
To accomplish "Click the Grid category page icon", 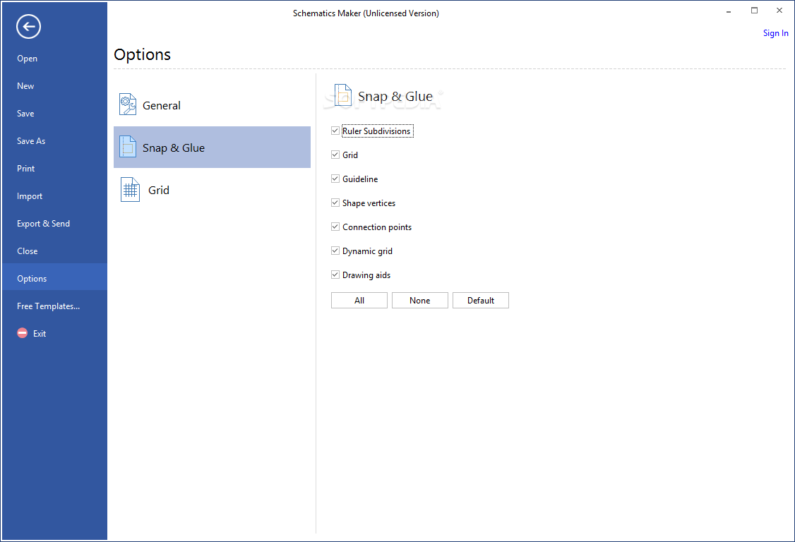I will click(x=131, y=190).
